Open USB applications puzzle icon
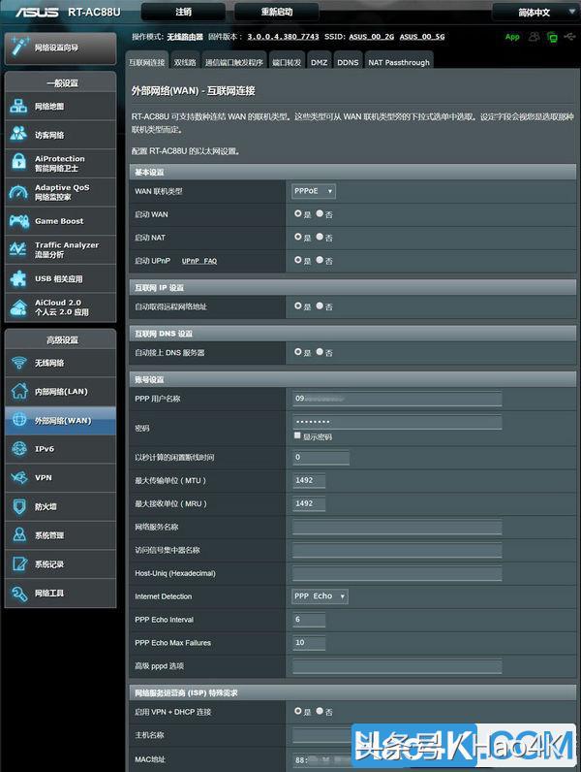581x772 pixels. pos(18,278)
